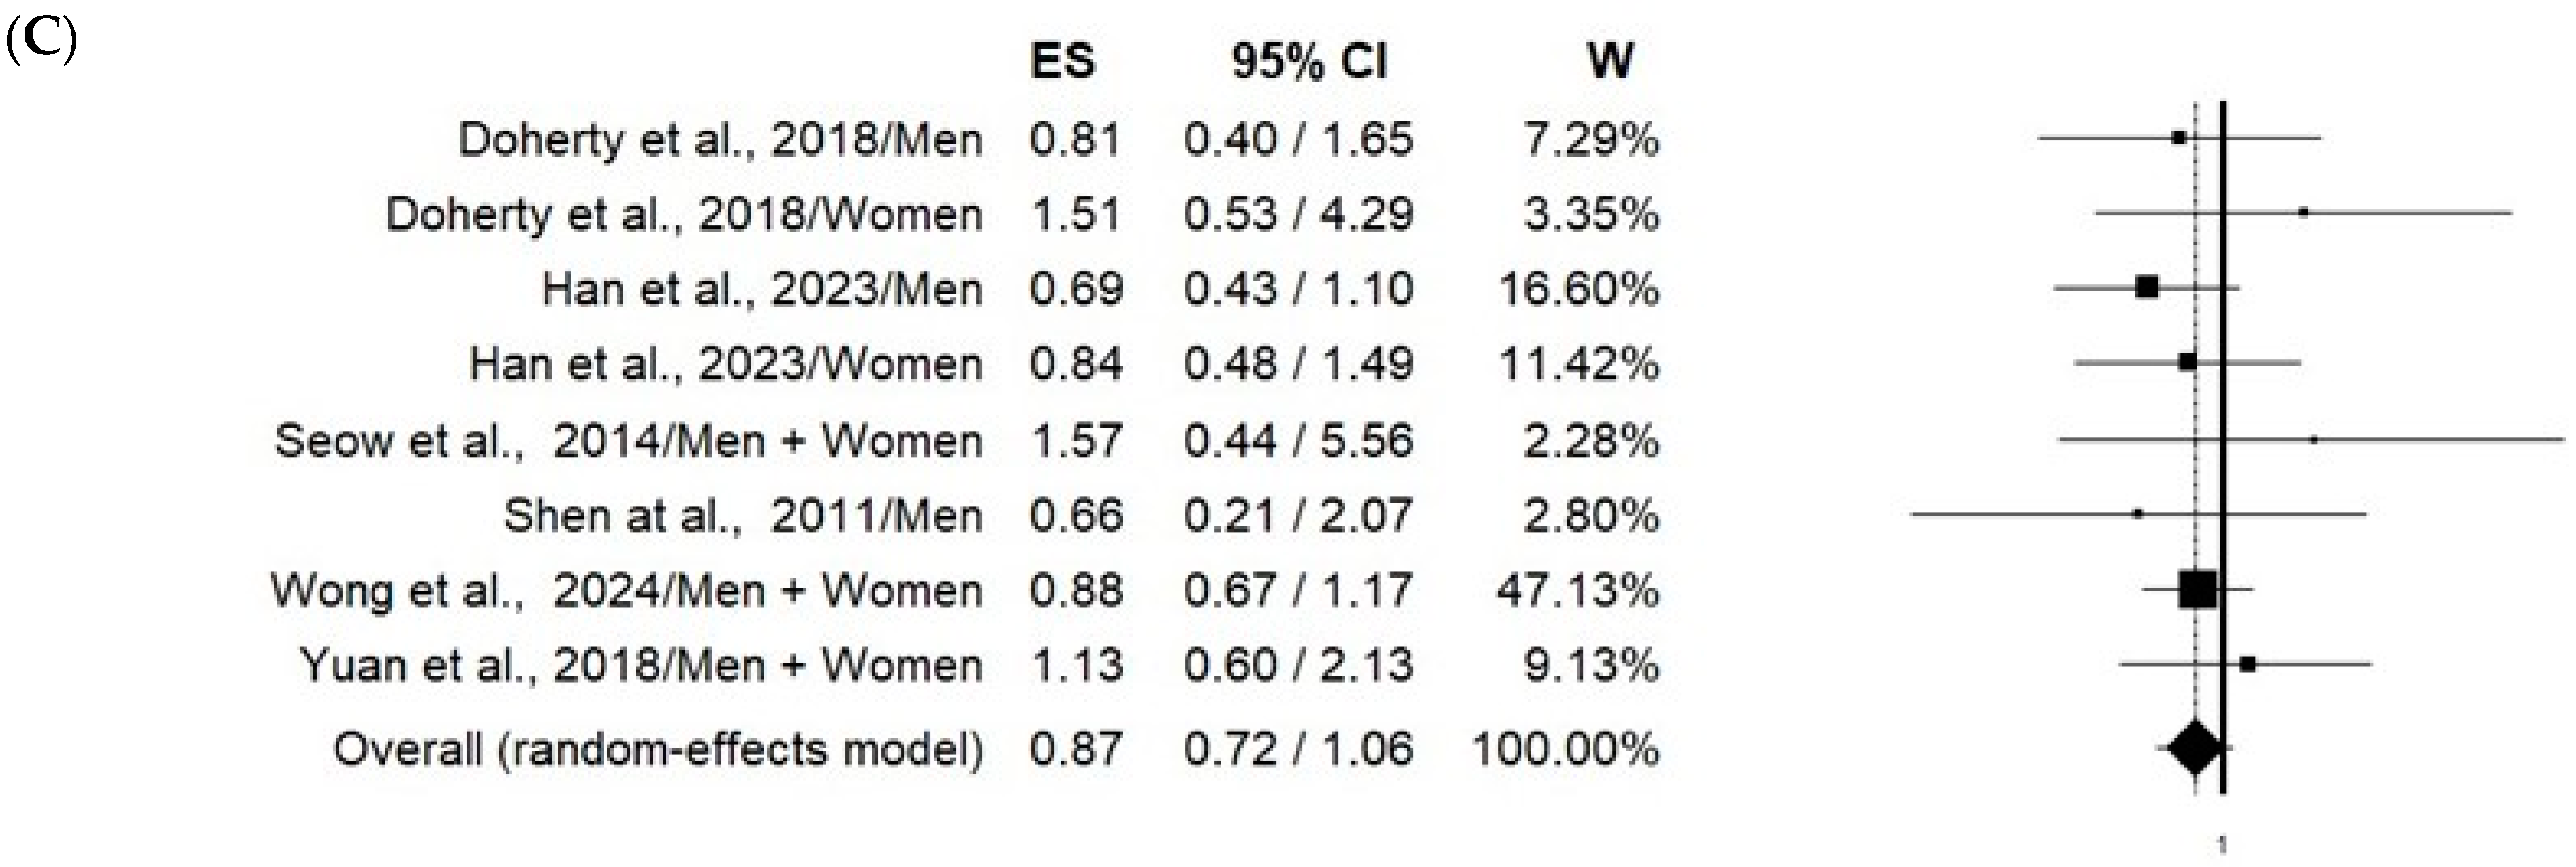The height and width of the screenshot is (867, 2576).
Task: Click the Doherty 2018/Women point marker
Action: 2303,212
